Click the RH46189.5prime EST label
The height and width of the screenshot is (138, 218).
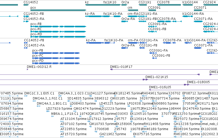(155, 129)
